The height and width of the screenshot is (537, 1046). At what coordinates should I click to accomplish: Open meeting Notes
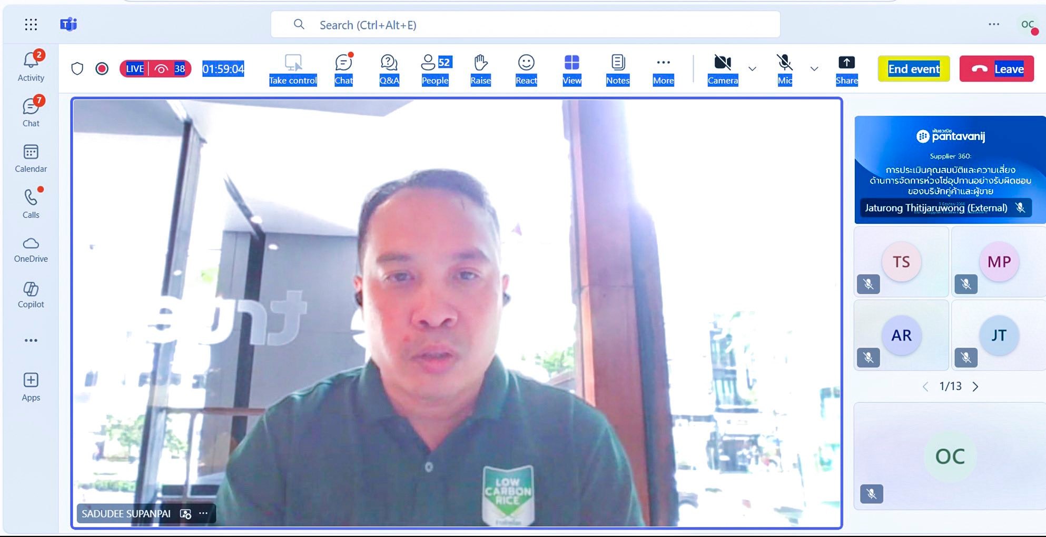pyautogui.click(x=617, y=68)
